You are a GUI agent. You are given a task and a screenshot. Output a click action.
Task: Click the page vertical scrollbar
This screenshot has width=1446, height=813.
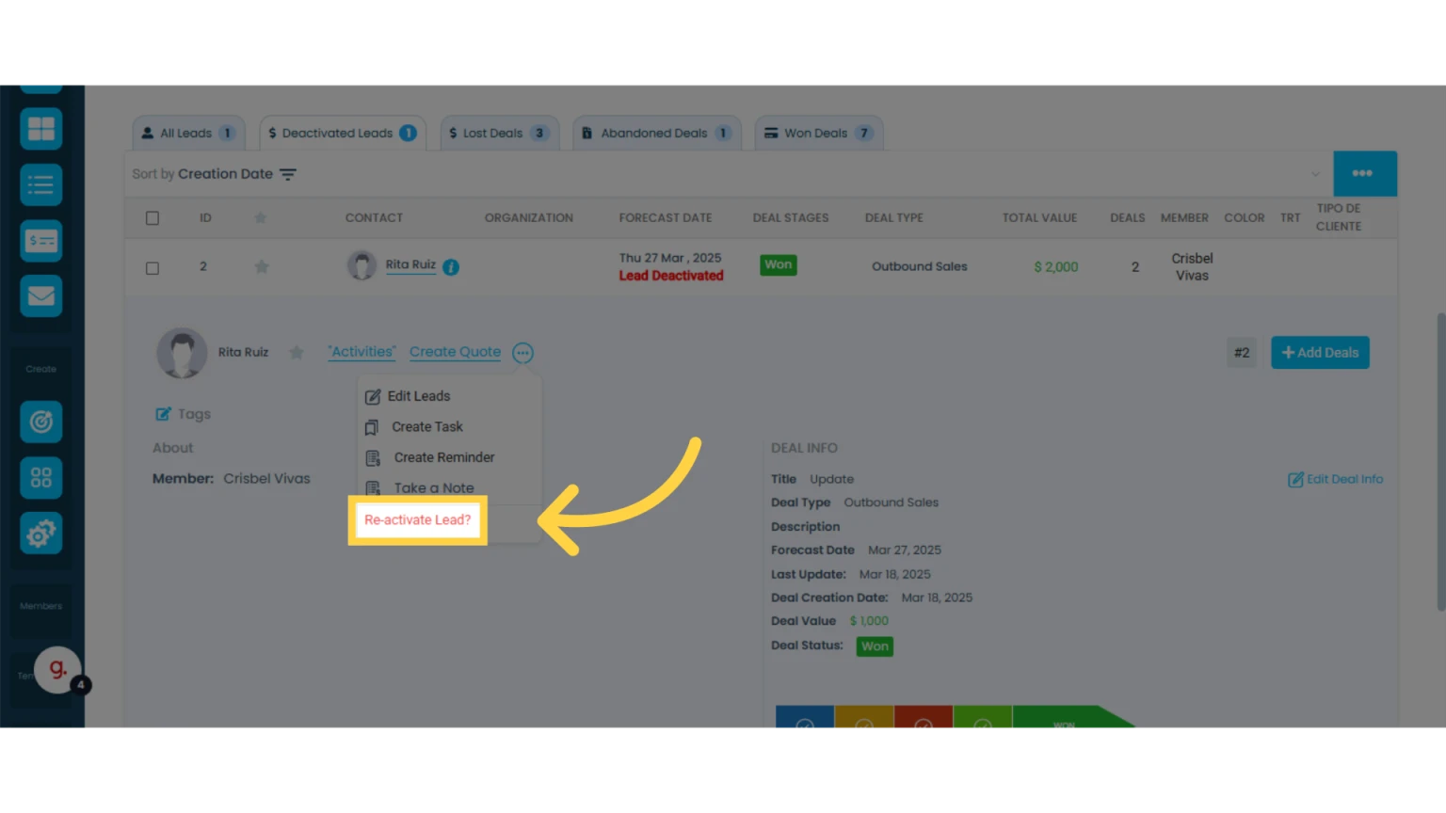[1440, 461]
